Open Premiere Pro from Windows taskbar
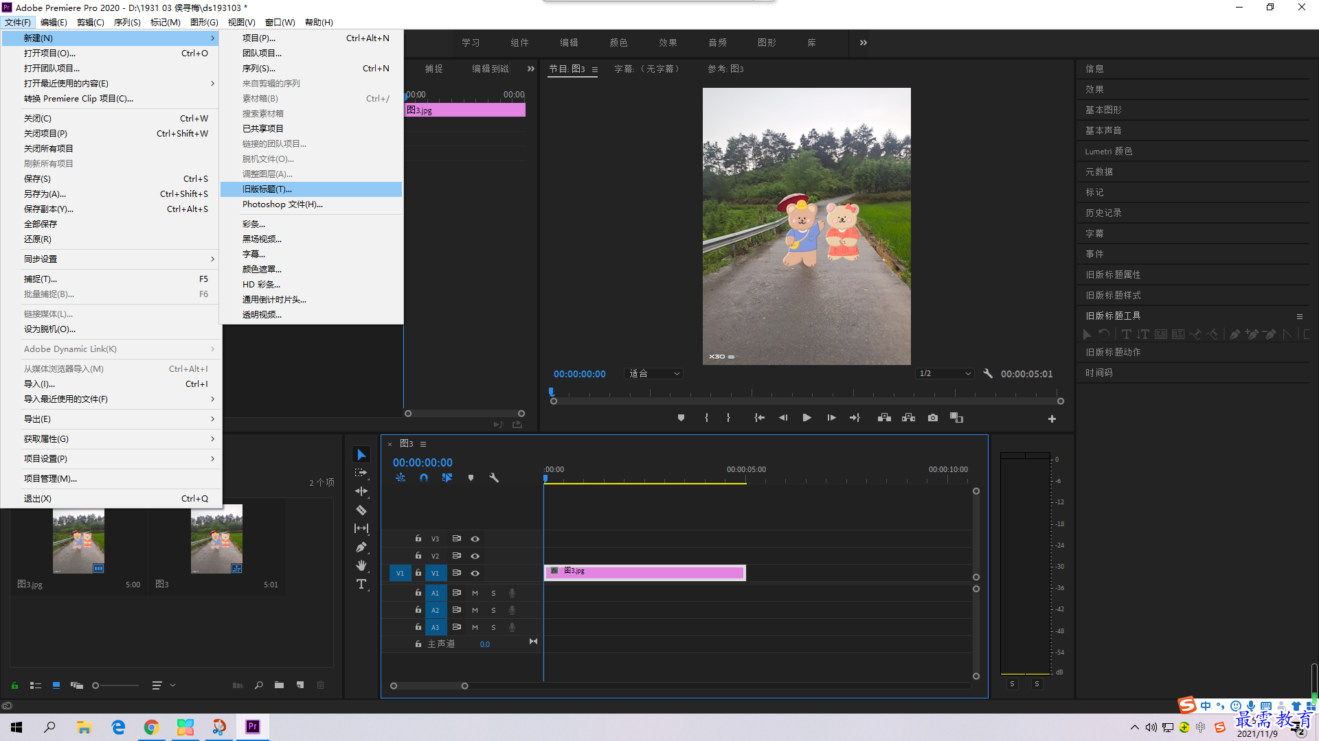This screenshot has height=741, width=1319. pos(252,727)
